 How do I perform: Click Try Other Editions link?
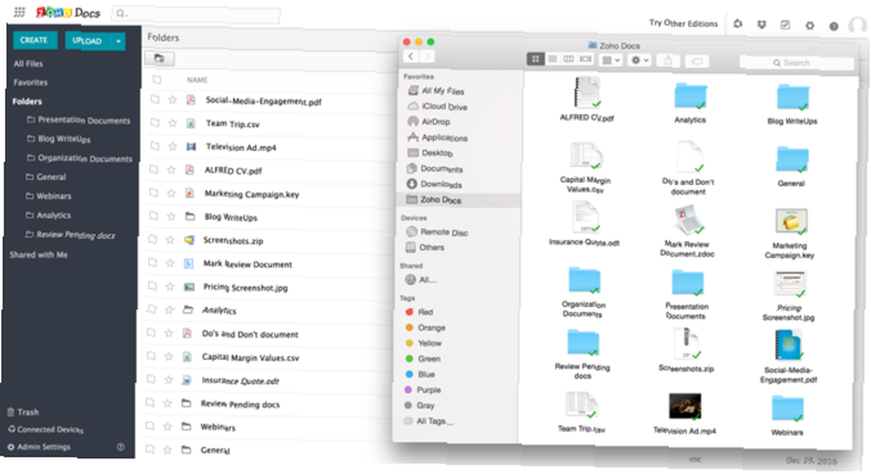pyautogui.click(x=683, y=23)
